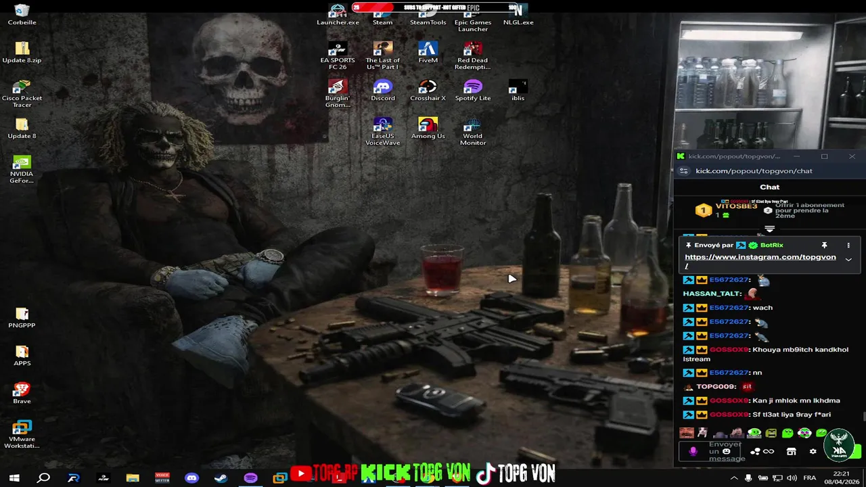Launch EA SPORTS FC 26
Screen dimensions: 866x487
click(x=338, y=55)
